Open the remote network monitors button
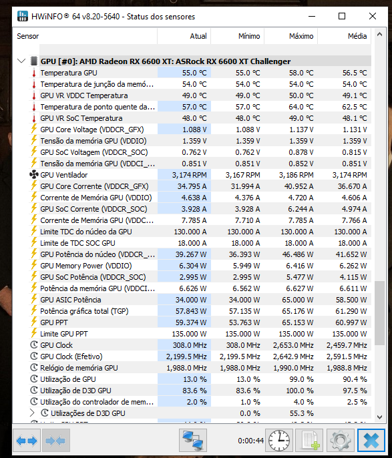The image size is (392, 458). (193, 440)
